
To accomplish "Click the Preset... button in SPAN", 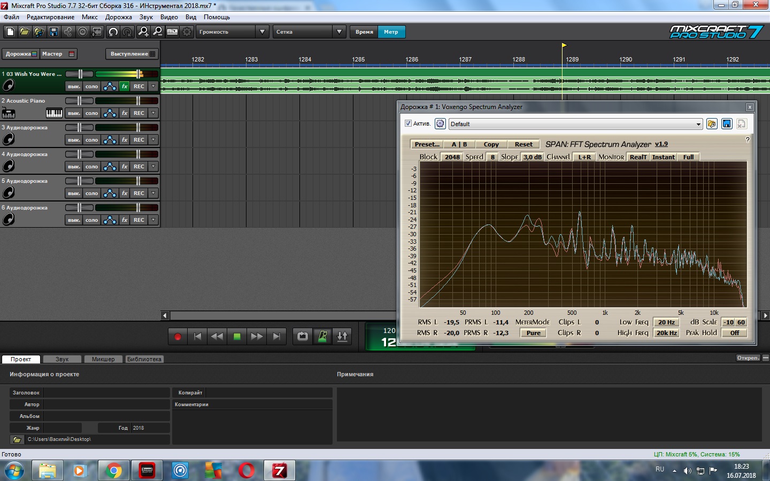I will point(427,144).
